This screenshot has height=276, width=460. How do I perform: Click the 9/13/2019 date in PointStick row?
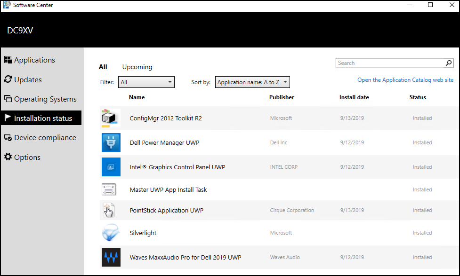(352, 210)
